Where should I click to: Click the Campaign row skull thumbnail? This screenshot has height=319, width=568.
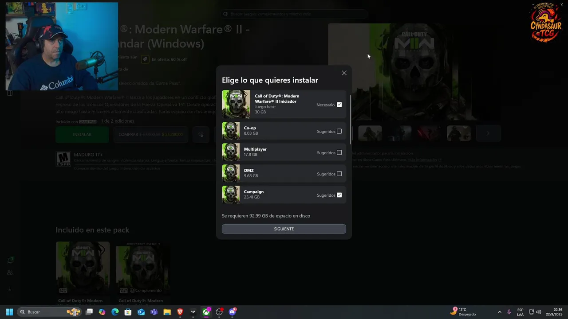point(231,195)
